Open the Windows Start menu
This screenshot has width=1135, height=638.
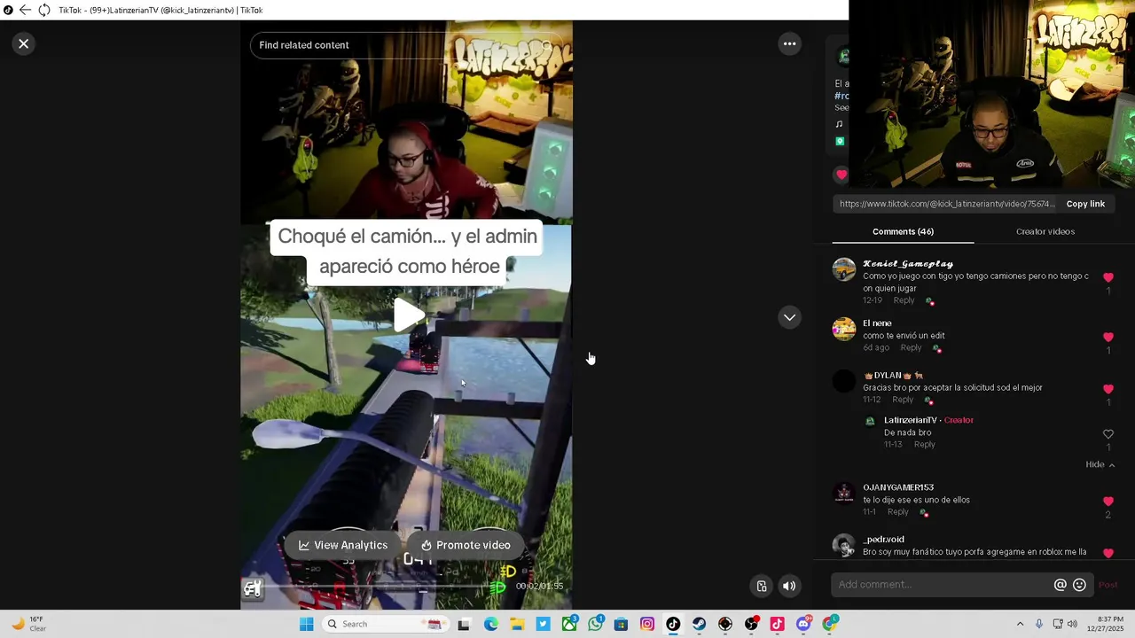(x=306, y=624)
